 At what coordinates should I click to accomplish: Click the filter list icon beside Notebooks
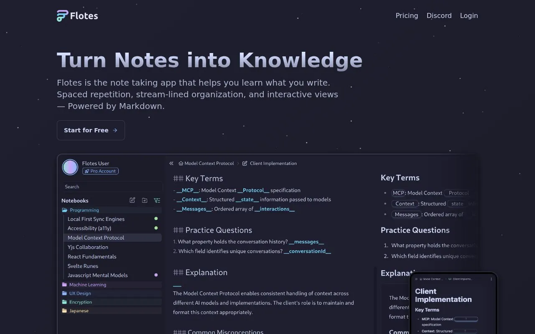(x=157, y=200)
